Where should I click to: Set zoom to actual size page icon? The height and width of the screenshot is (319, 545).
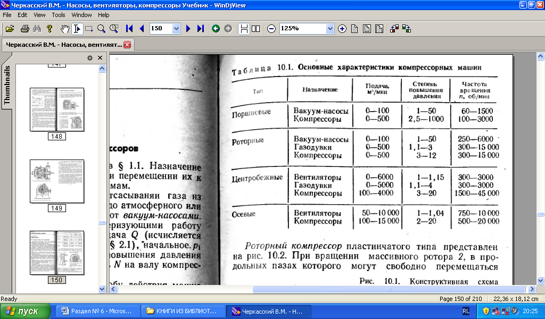click(354, 29)
